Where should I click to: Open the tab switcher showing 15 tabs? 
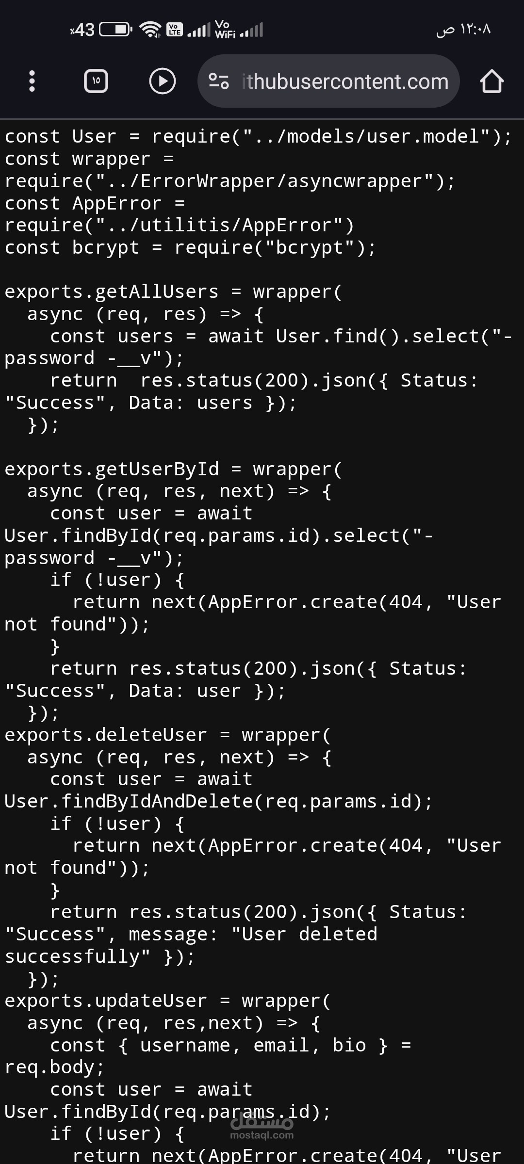tap(96, 81)
